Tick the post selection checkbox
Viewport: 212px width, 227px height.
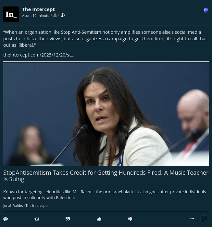[203, 219]
